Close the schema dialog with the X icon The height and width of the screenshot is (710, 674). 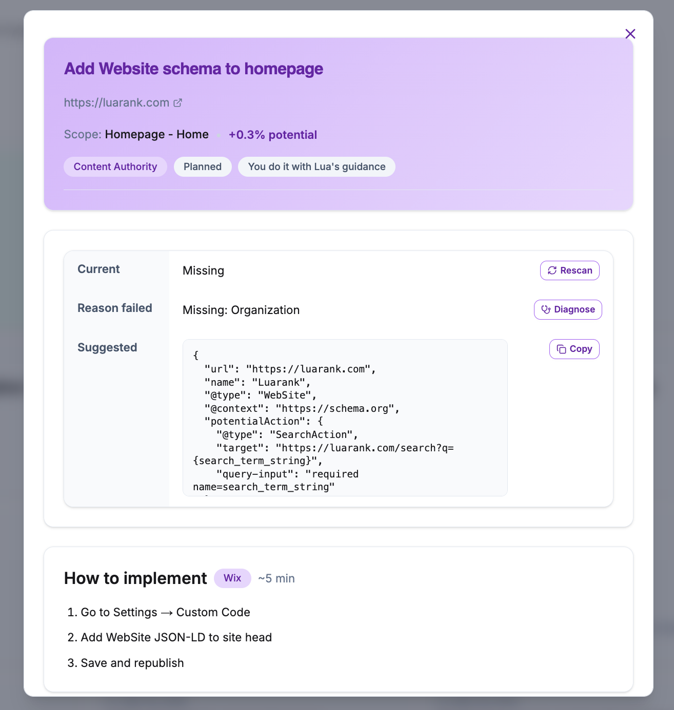point(630,34)
